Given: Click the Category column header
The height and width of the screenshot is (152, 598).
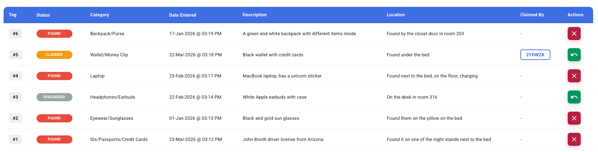Looking at the screenshot, I should [x=100, y=15].
